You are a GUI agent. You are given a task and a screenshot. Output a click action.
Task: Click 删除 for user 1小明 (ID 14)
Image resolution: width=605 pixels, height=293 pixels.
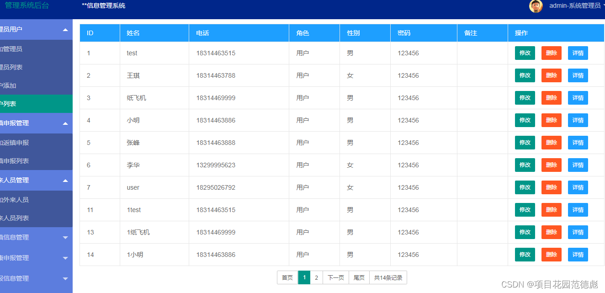pyautogui.click(x=552, y=255)
